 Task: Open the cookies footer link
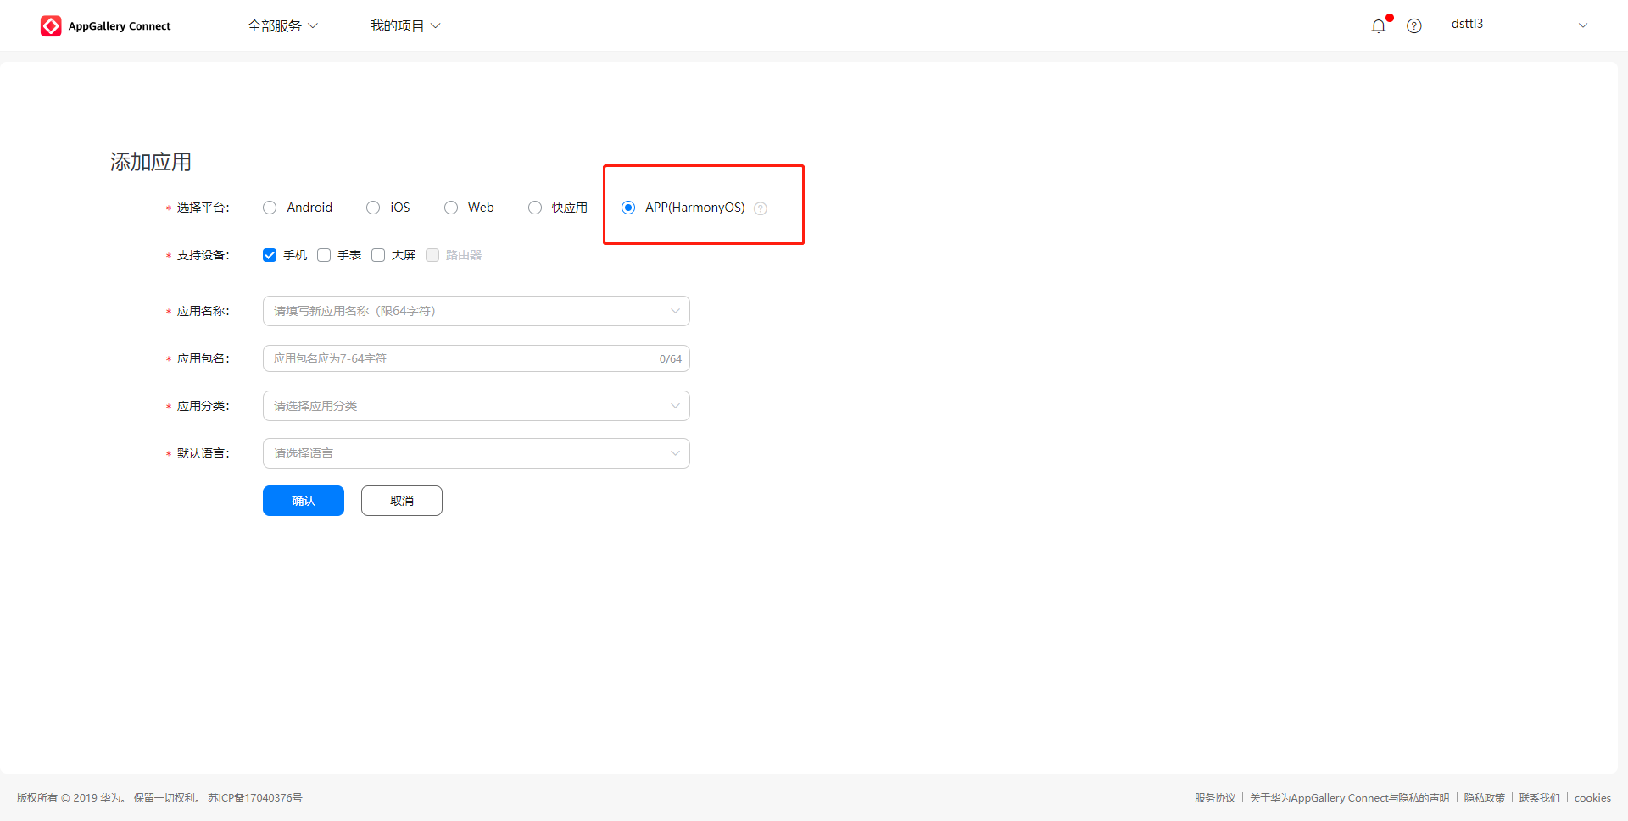(1592, 798)
